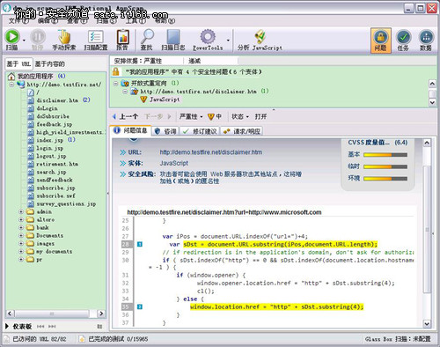
Task: Switch to the data view button
Action: click(x=426, y=41)
